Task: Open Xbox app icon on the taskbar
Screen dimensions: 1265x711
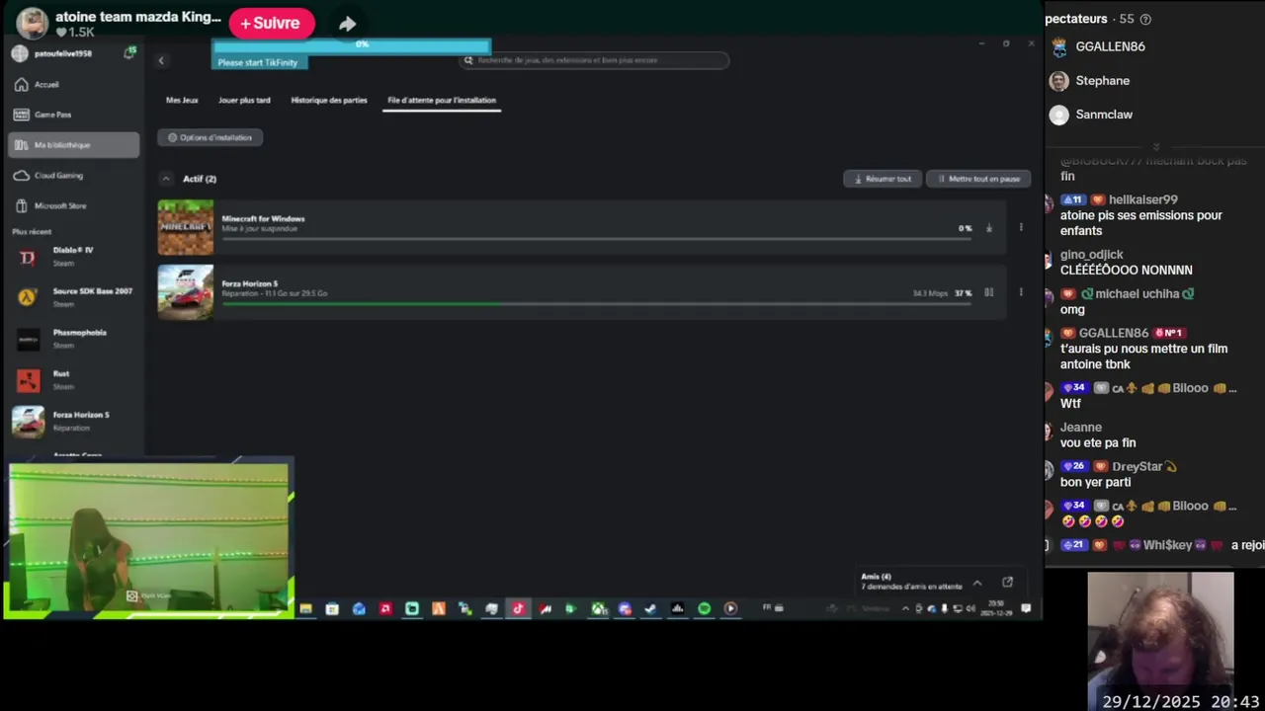Action: [x=599, y=609]
